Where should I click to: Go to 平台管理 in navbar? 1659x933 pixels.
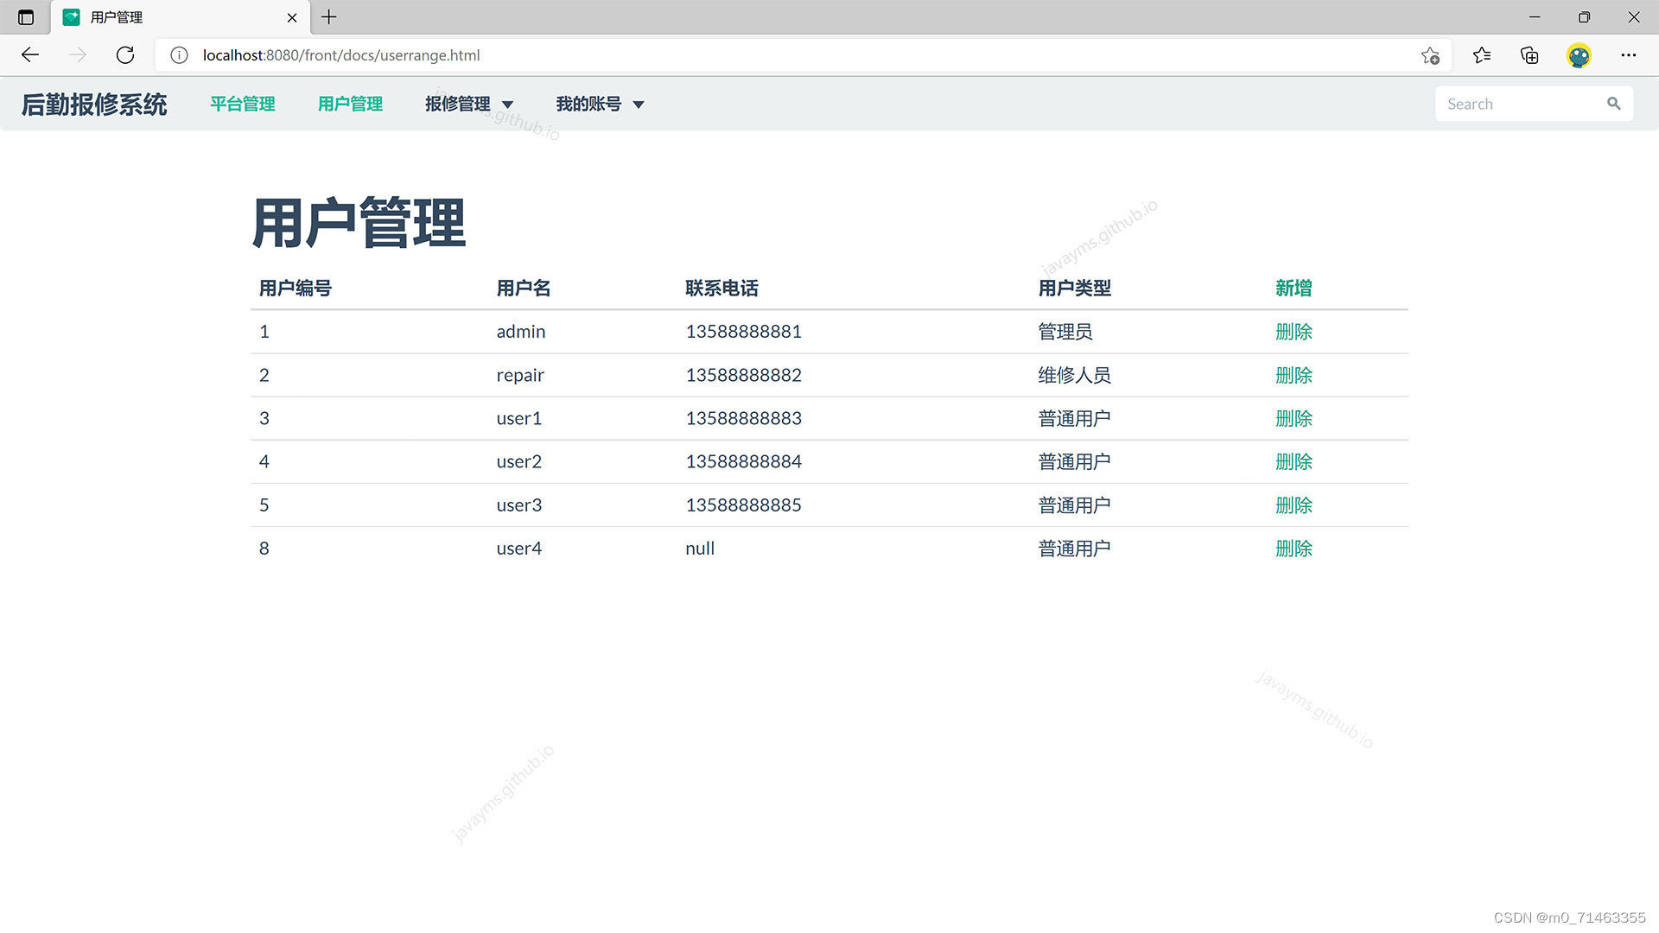tap(243, 105)
